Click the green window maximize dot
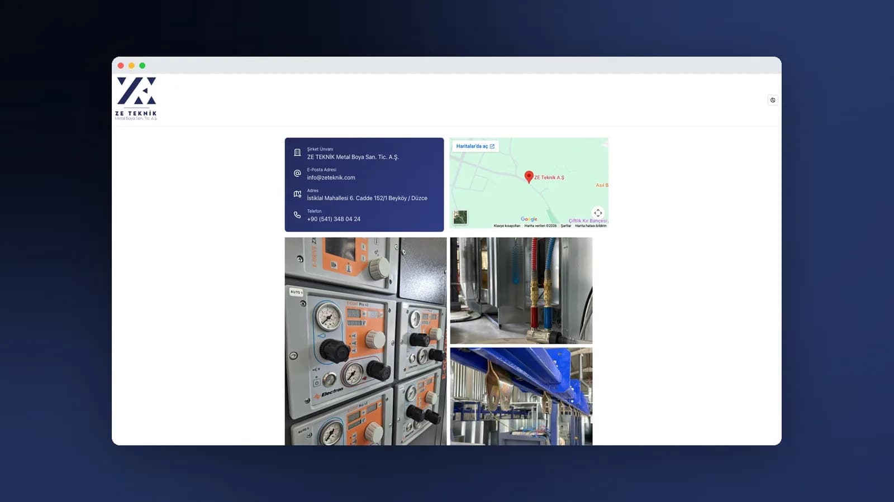 142,65
